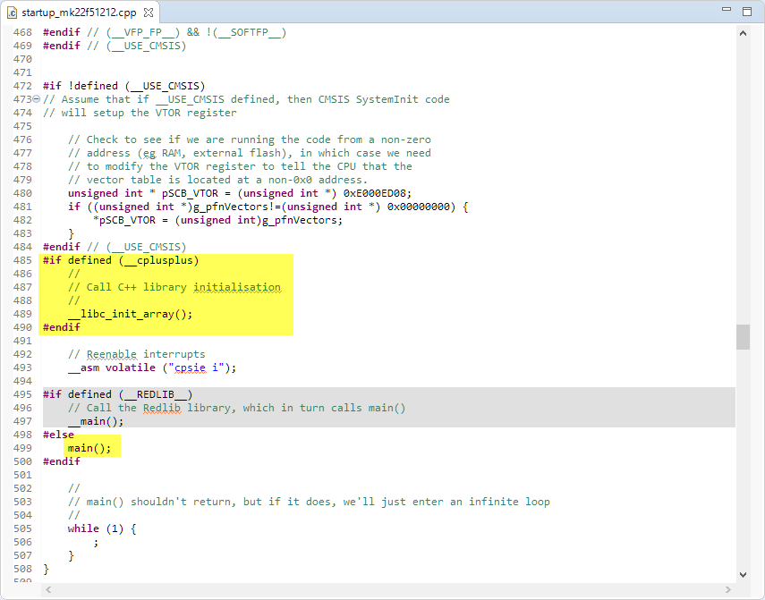Click line number 490 in the gutter

pos(22,327)
